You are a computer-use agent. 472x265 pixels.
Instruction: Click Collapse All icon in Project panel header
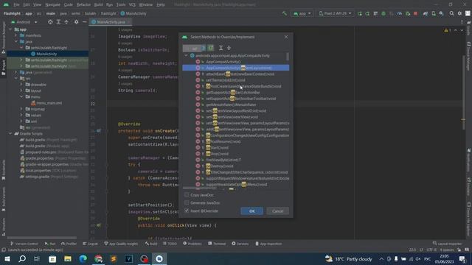[66, 22]
